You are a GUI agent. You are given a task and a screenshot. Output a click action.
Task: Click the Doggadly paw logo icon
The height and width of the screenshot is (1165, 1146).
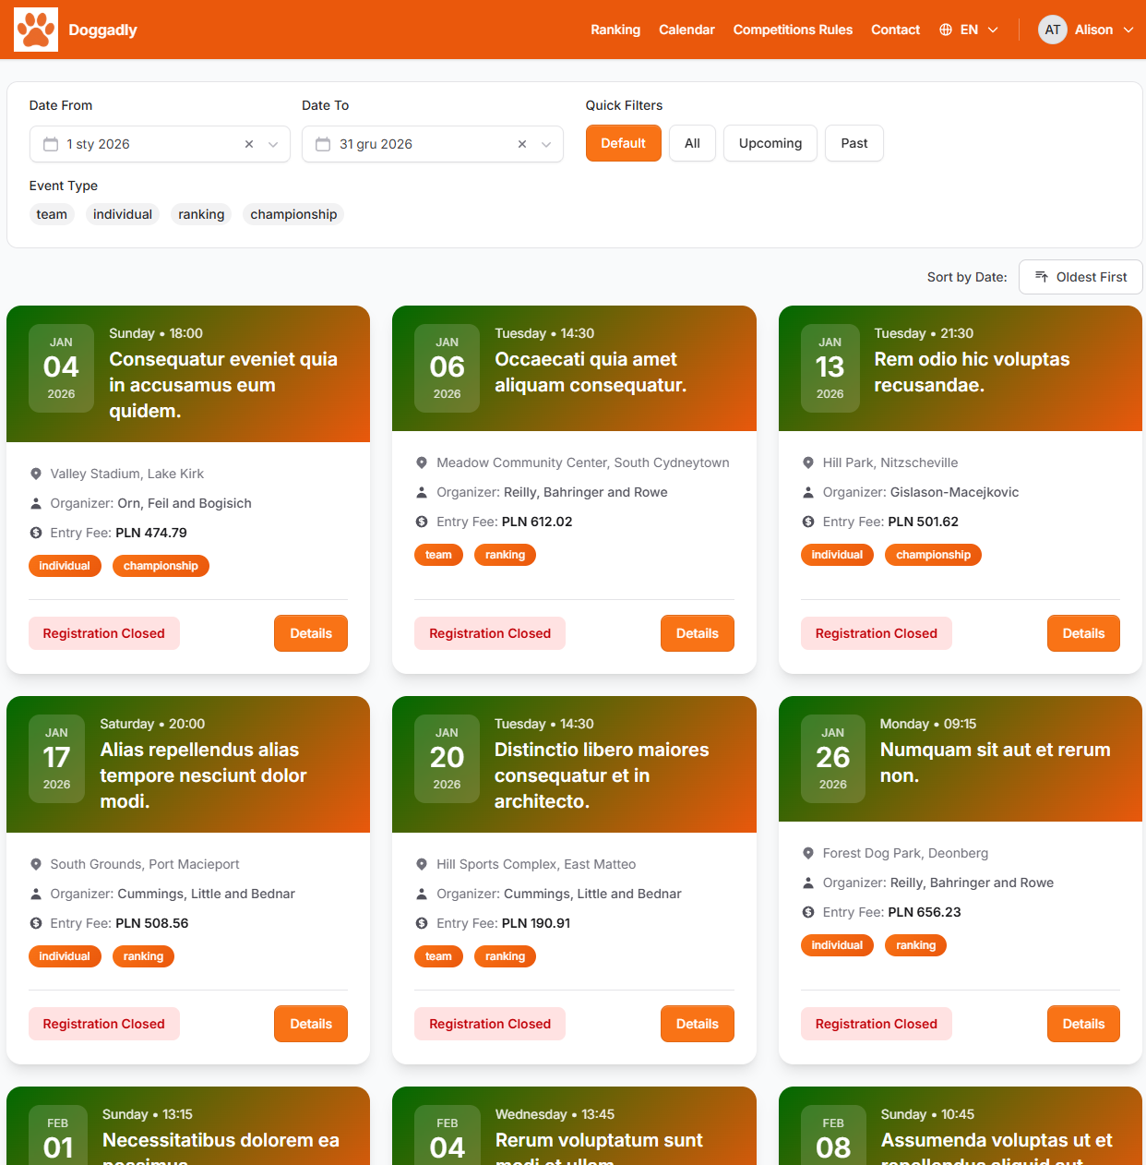36,30
